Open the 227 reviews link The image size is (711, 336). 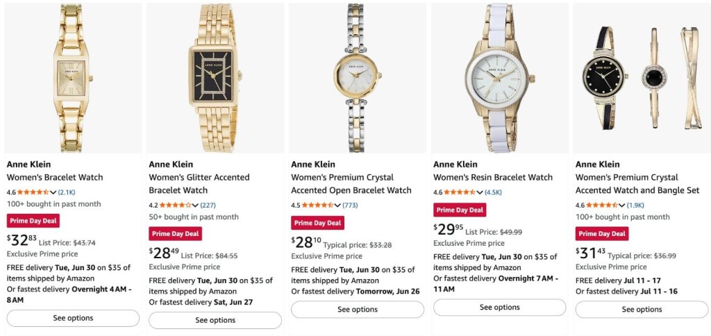[208, 205]
